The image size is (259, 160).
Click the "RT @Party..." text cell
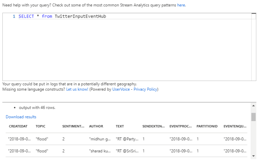(x=126, y=139)
